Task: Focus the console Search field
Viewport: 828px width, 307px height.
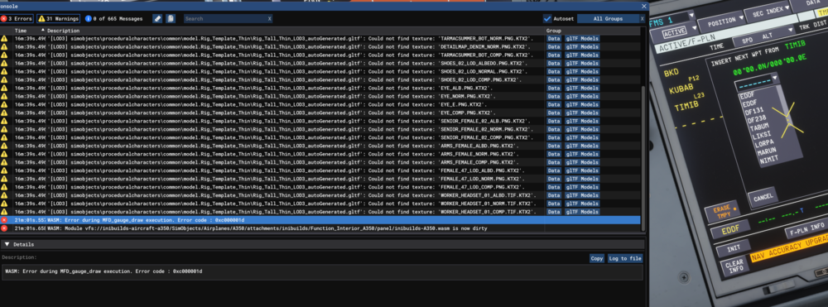Action: [x=225, y=18]
